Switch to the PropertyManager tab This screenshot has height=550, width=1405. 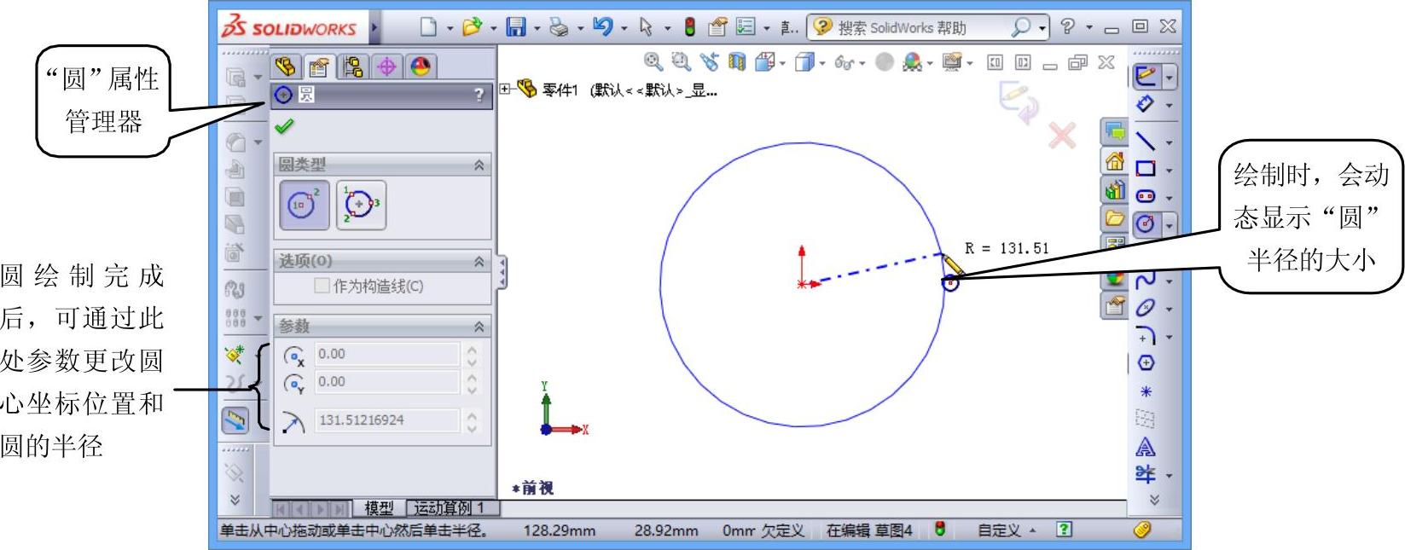pyautogui.click(x=319, y=67)
